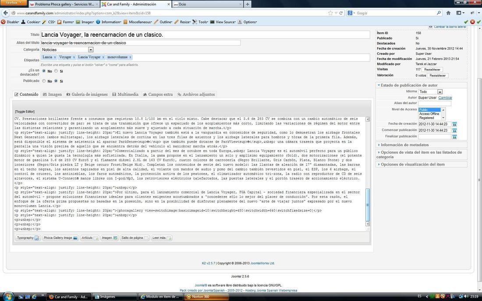Open the Cookies developer toolbar menu
The height and width of the screenshot is (301, 482).
[x=31, y=22]
